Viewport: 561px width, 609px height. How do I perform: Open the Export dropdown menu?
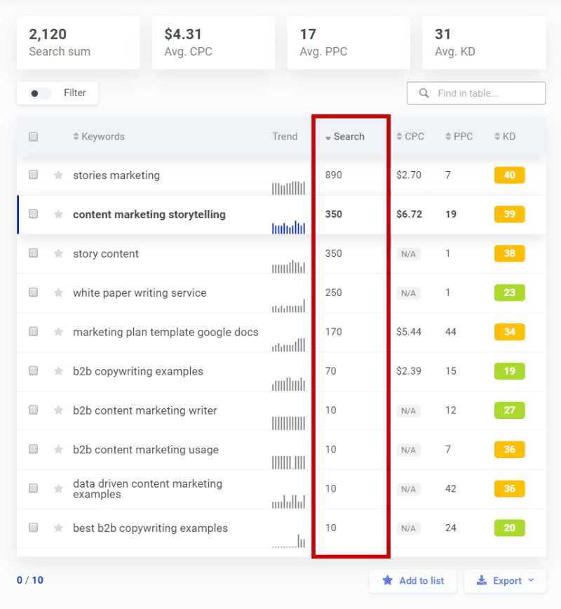point(505,581)
